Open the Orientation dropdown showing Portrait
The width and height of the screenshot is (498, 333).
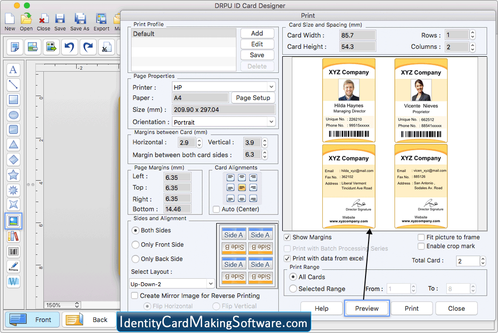(x=224, y=122)
